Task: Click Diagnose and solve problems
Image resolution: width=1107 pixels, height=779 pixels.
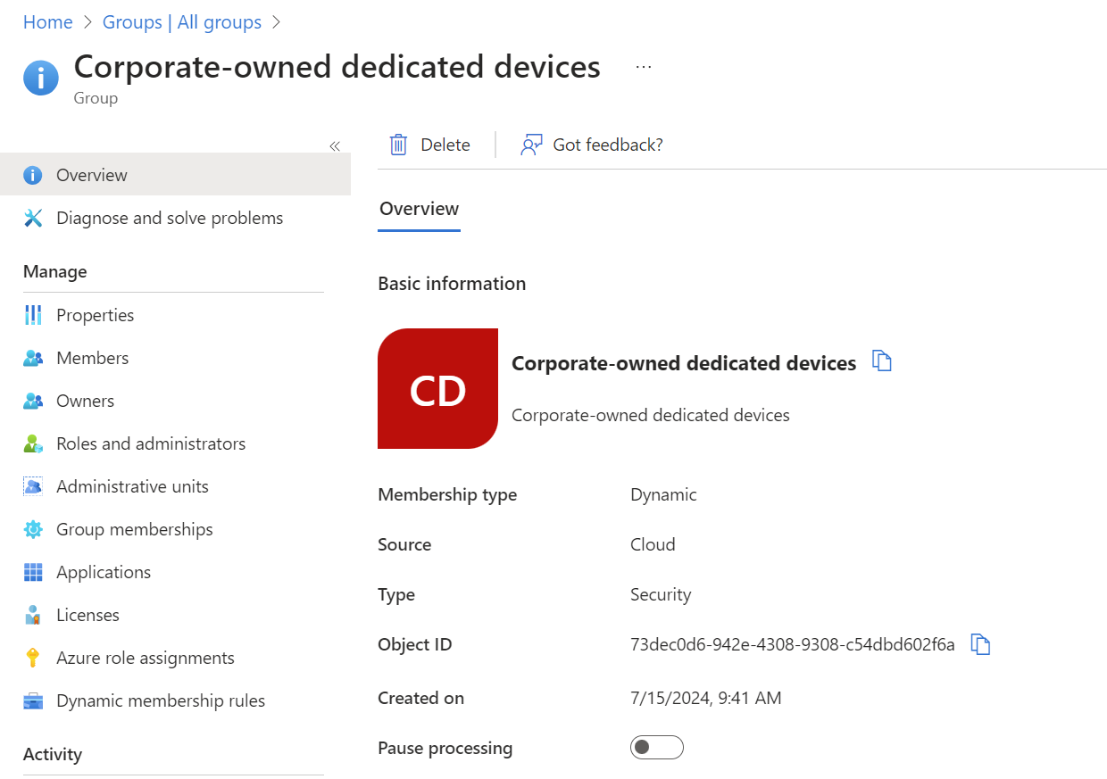Action: pyautogui.click(x=169, y=217)
